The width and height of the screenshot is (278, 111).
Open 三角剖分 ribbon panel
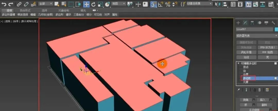point(79,15)
